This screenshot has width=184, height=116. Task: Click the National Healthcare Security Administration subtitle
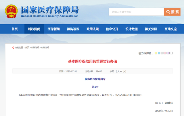point(50,16)
